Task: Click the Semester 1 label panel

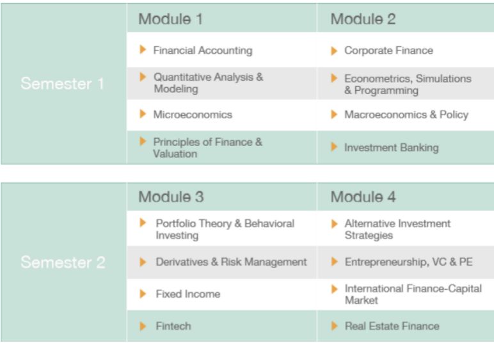Action: 63,84
